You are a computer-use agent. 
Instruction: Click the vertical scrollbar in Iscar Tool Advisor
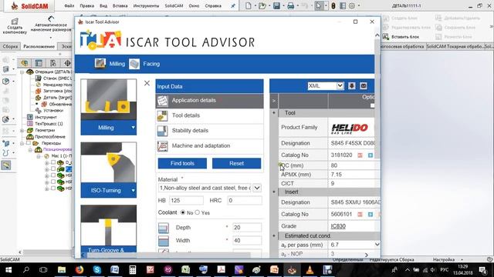coord(377,98)
